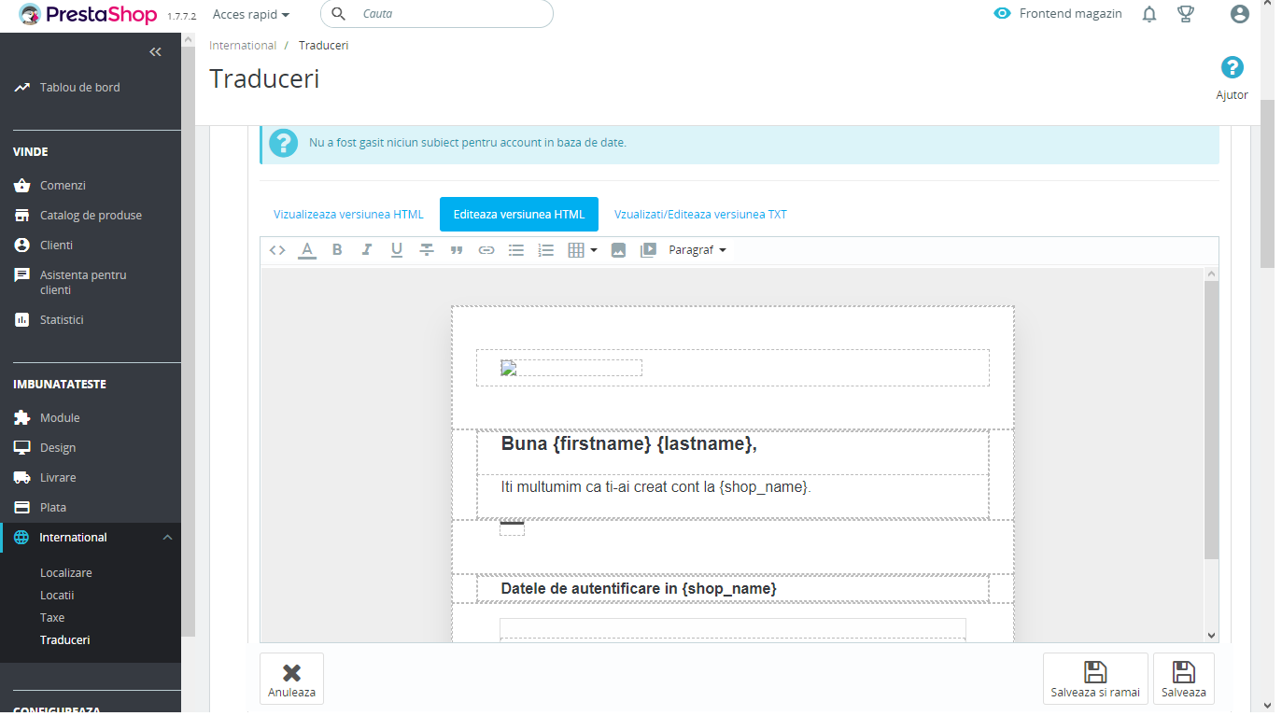Open the Acces rapid menu

coord(251,14)
